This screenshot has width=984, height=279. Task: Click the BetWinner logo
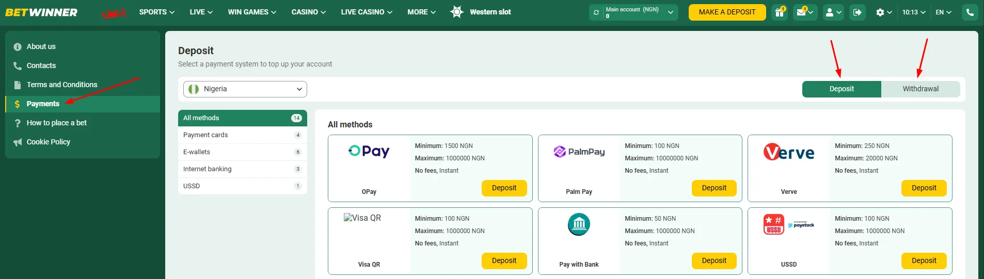tap(41, 12)
